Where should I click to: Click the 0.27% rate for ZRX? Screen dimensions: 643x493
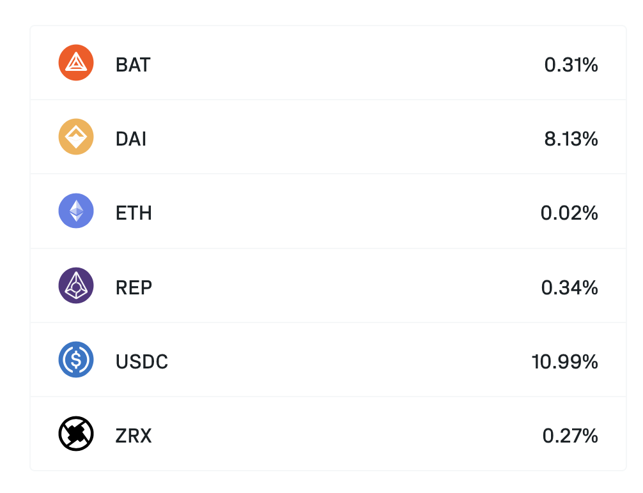coord(570,436)
